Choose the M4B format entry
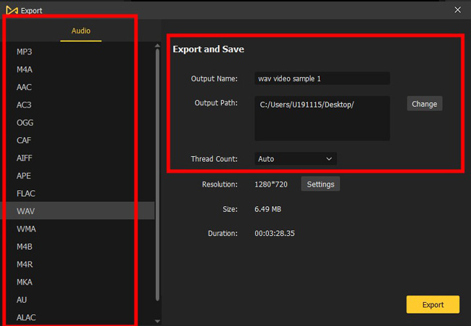The height and width of the screenshot is (326, 471). click(x=78, y=247)
